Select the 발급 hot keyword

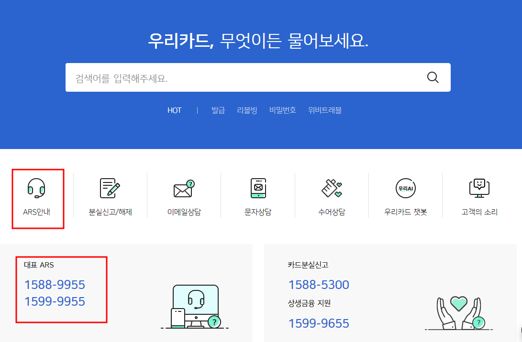pos(218,110)
